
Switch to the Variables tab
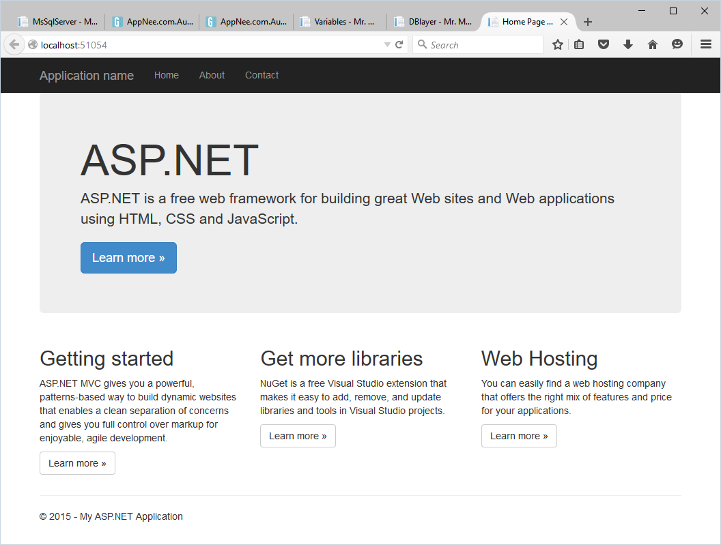coord(340,22)
